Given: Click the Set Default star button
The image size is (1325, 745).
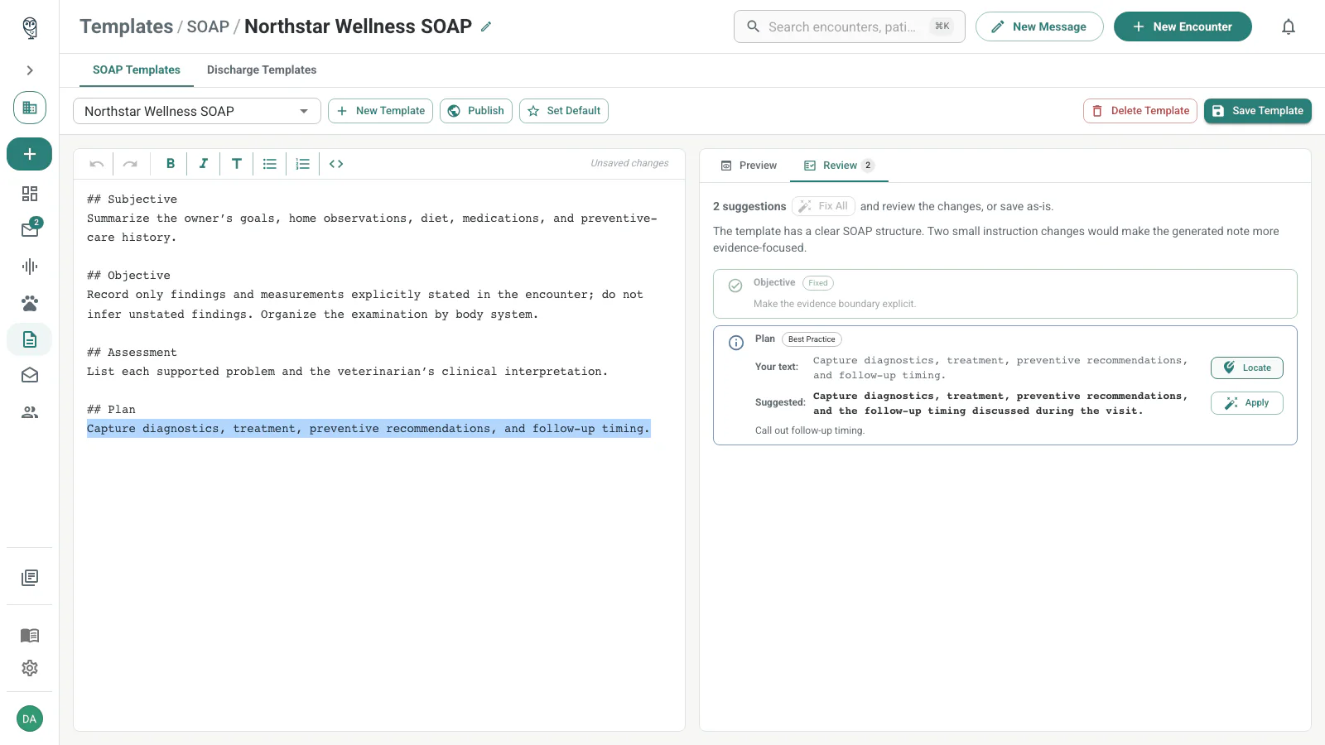Looking at the screenshot, I should [x=564, y=111].
